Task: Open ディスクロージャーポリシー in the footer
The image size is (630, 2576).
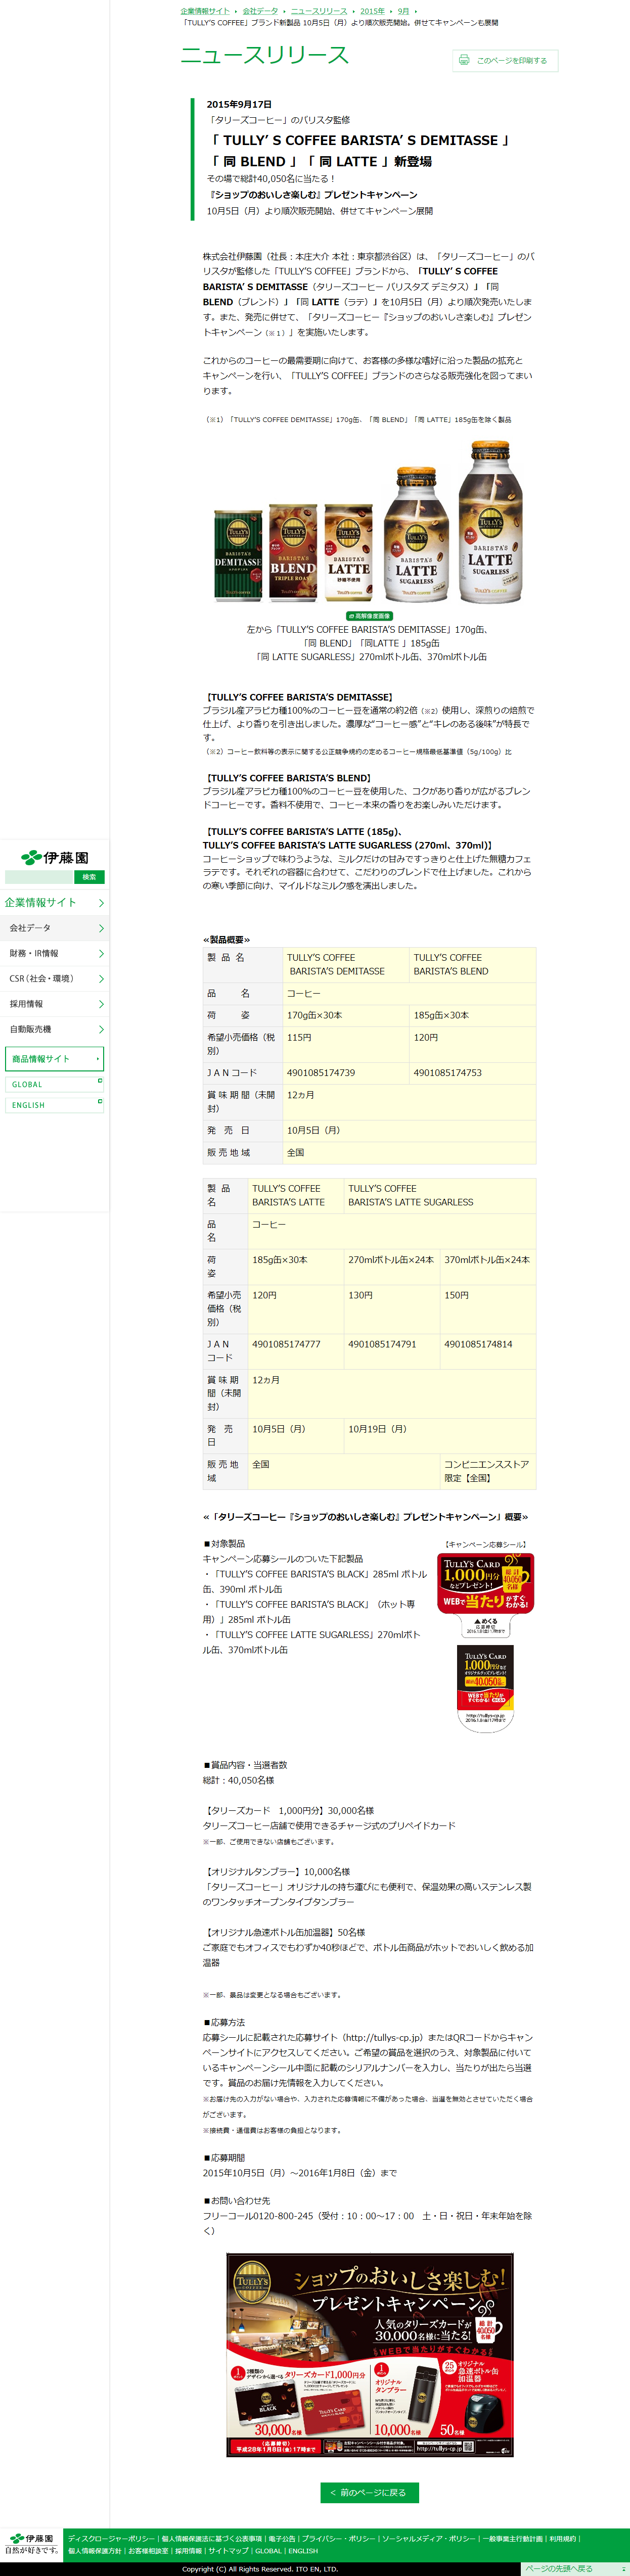Action: coord(111,2538)
